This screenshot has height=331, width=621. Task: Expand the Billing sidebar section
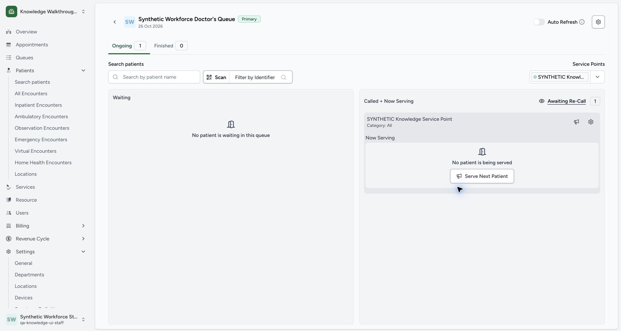(x=83, y=226)
